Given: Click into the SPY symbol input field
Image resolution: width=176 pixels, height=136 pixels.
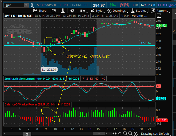Looking at the screenshot, I should coord(14,5).
